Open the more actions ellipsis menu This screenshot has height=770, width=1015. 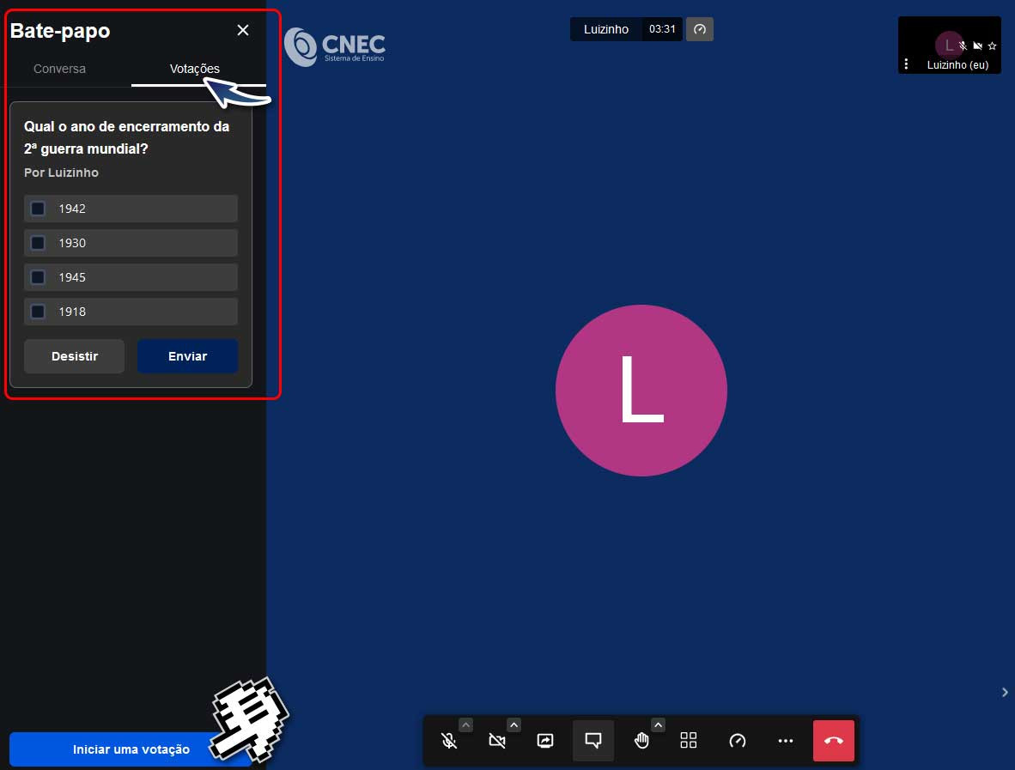[x=785, y=741]
